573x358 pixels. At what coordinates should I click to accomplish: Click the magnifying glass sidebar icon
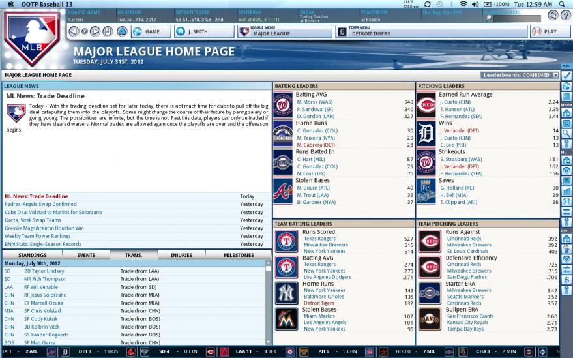coord(566,134)
